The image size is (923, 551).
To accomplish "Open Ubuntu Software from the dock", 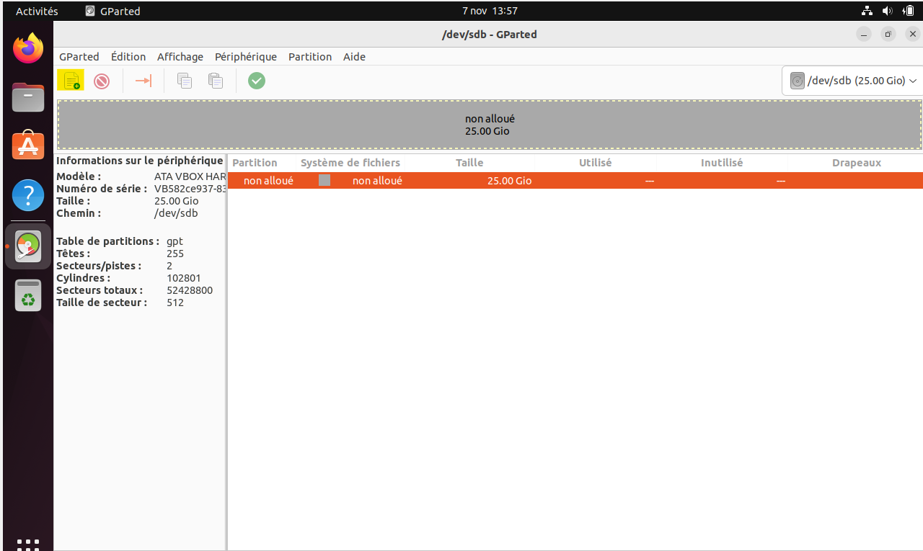I will (28, 145).
